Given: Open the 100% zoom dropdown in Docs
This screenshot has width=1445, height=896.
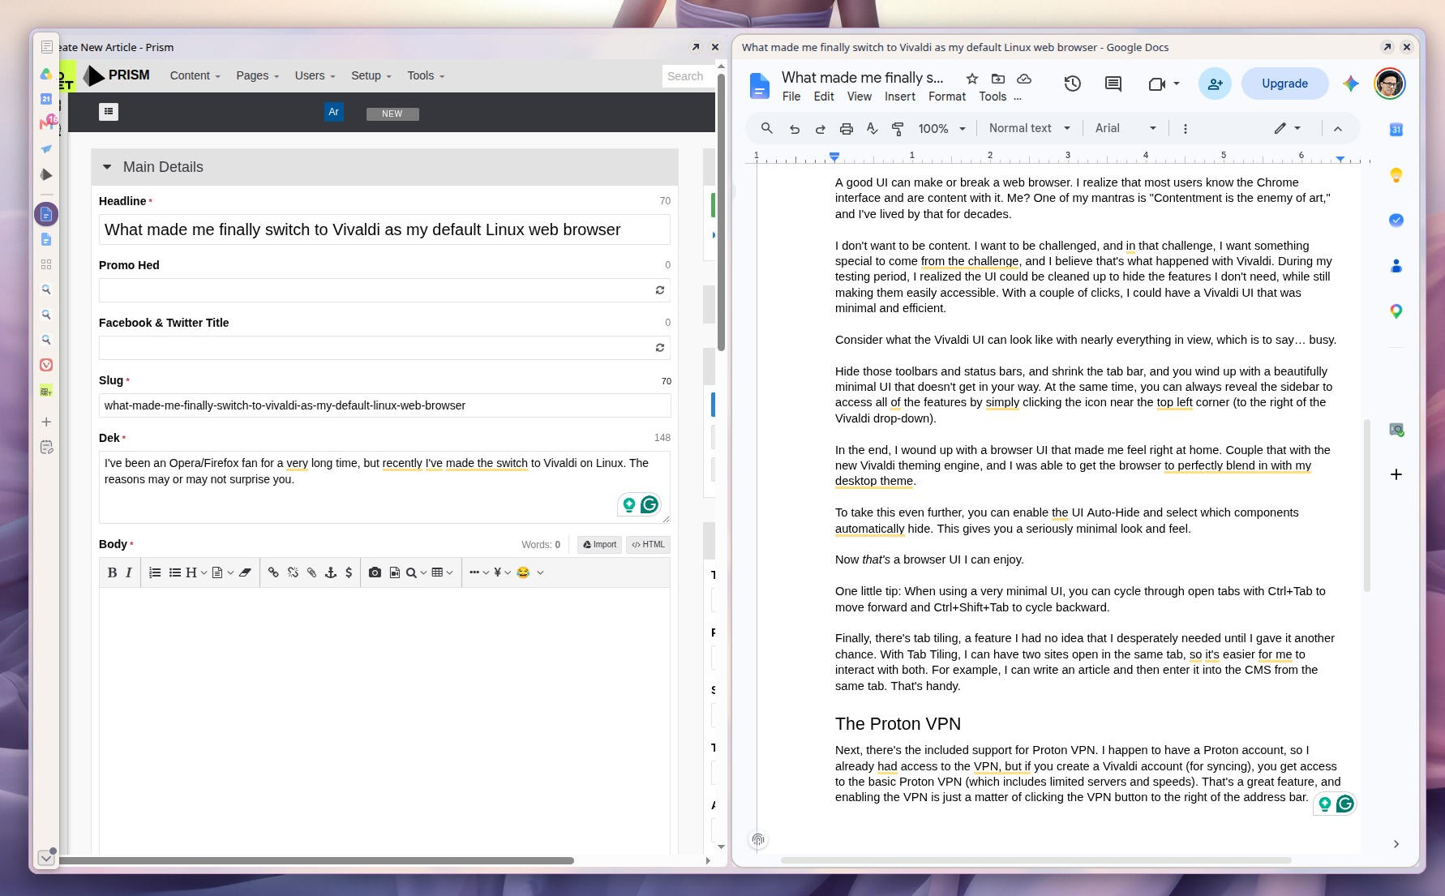Looking at the screenshot, I should [x=941, y=129].
